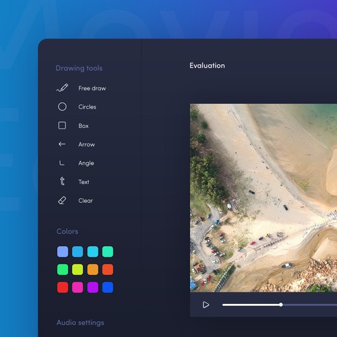Click the aerial beach video frame

point(264,198)
